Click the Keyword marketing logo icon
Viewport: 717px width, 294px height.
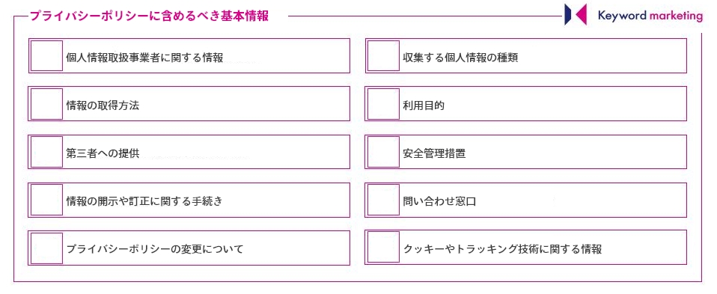(576, 15)
